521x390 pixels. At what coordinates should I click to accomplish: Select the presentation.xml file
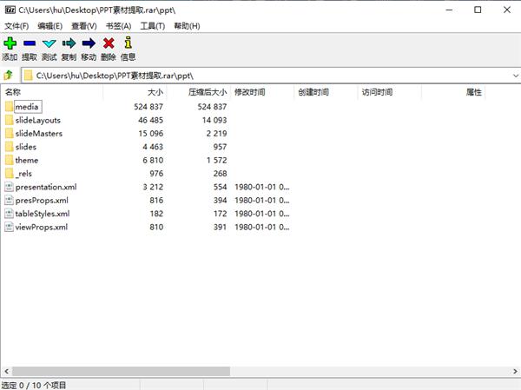(x=45, y=187)
